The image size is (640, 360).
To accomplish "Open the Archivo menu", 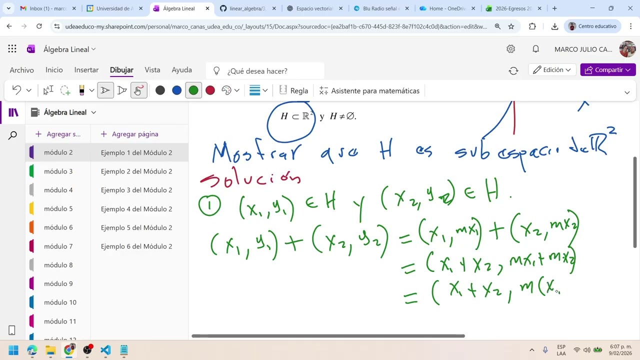I will point(21,70).
